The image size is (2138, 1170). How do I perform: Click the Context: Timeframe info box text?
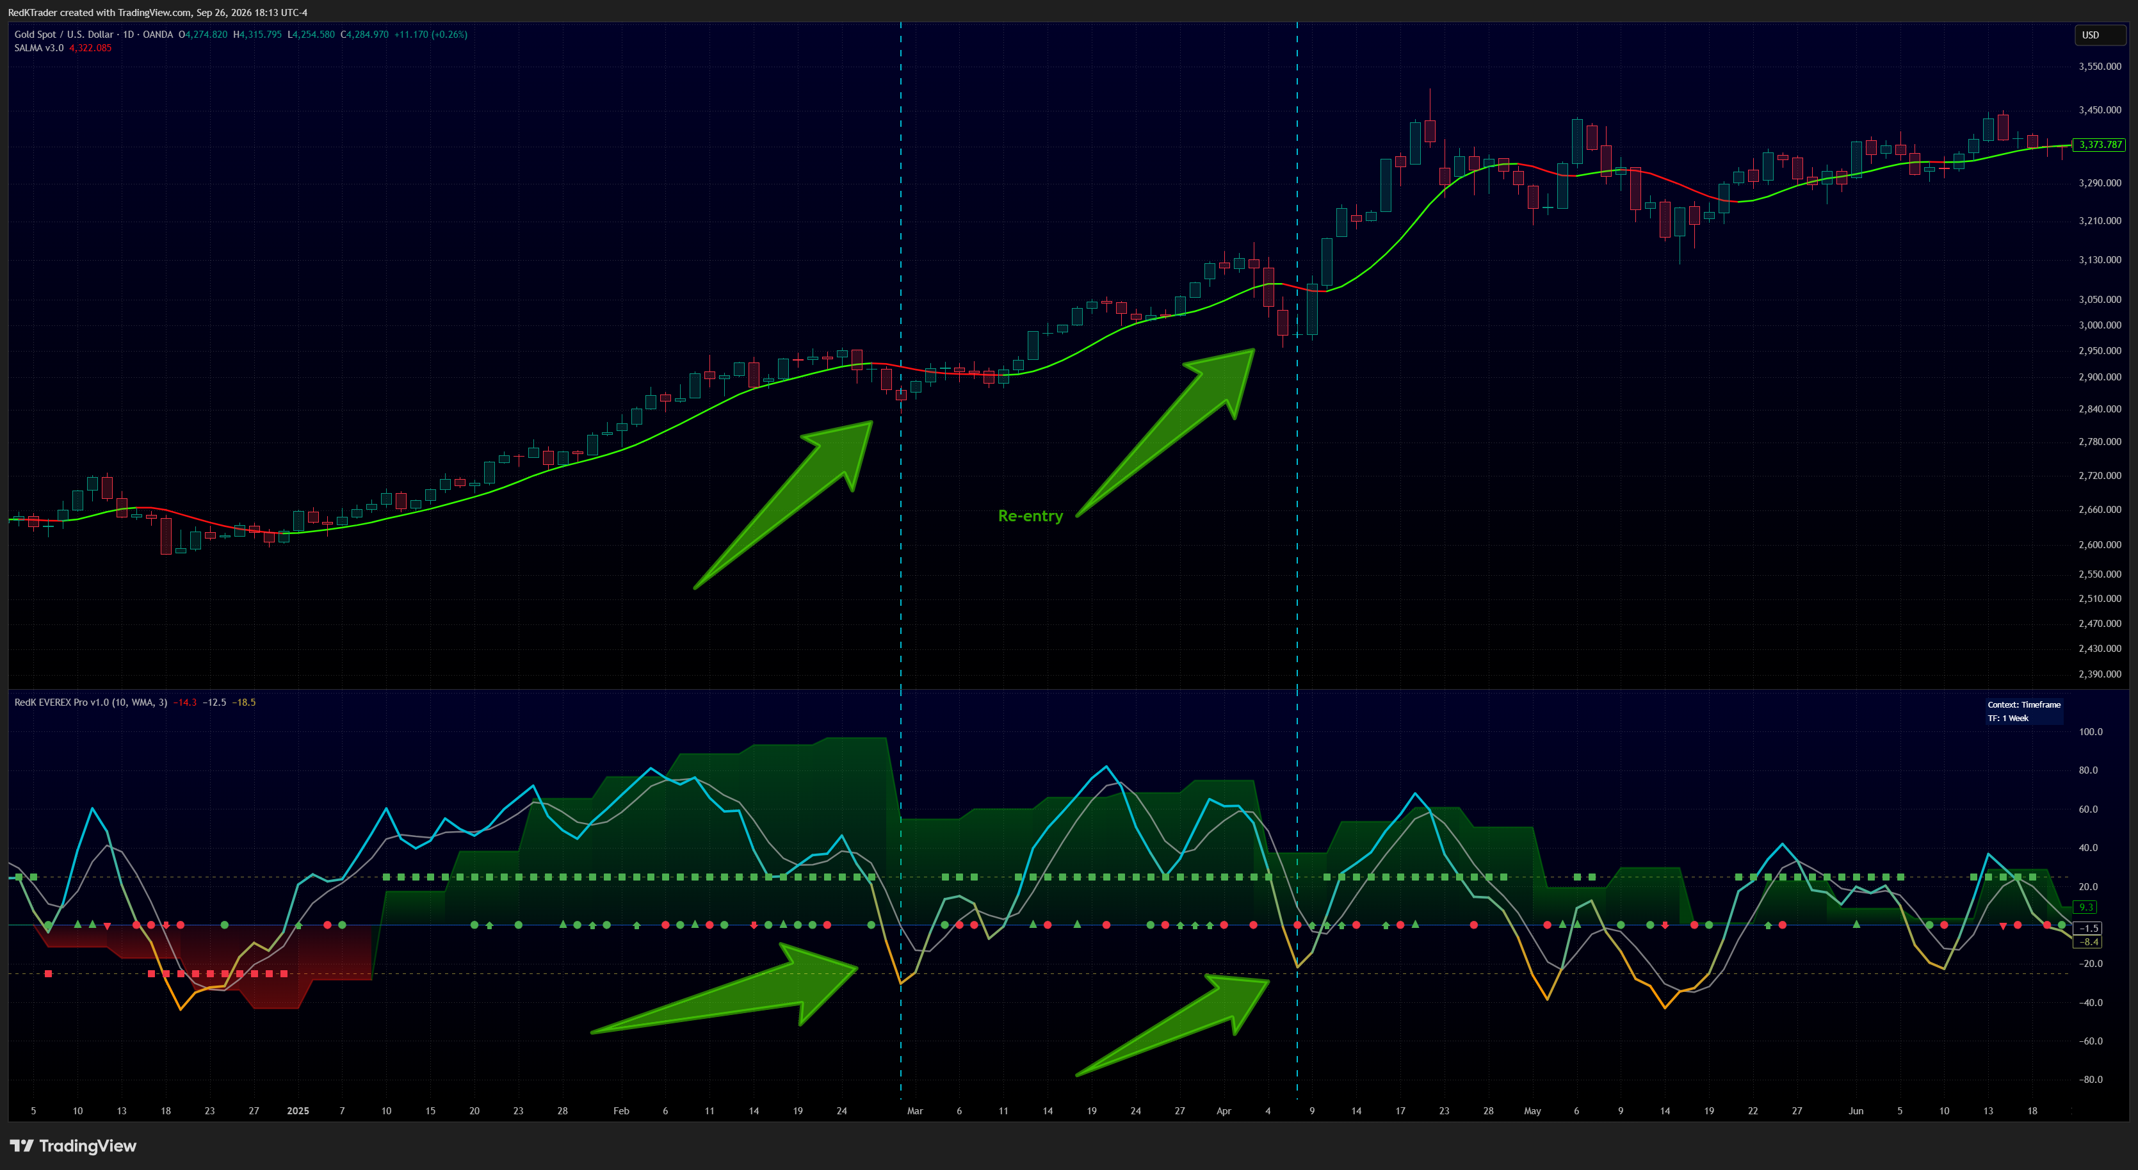point(2023,705)
